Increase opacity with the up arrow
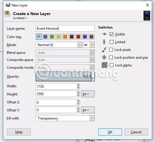The height and width of the screenshot is (142, 154). click(x=93, y=74)
